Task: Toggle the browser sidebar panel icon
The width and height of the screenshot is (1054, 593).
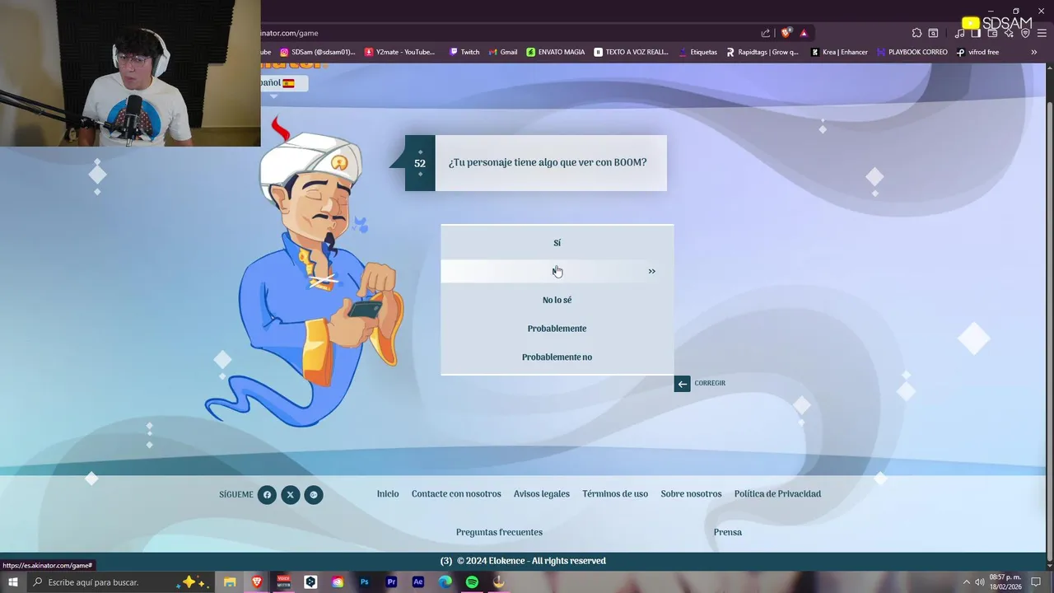Action: point(976,33)
